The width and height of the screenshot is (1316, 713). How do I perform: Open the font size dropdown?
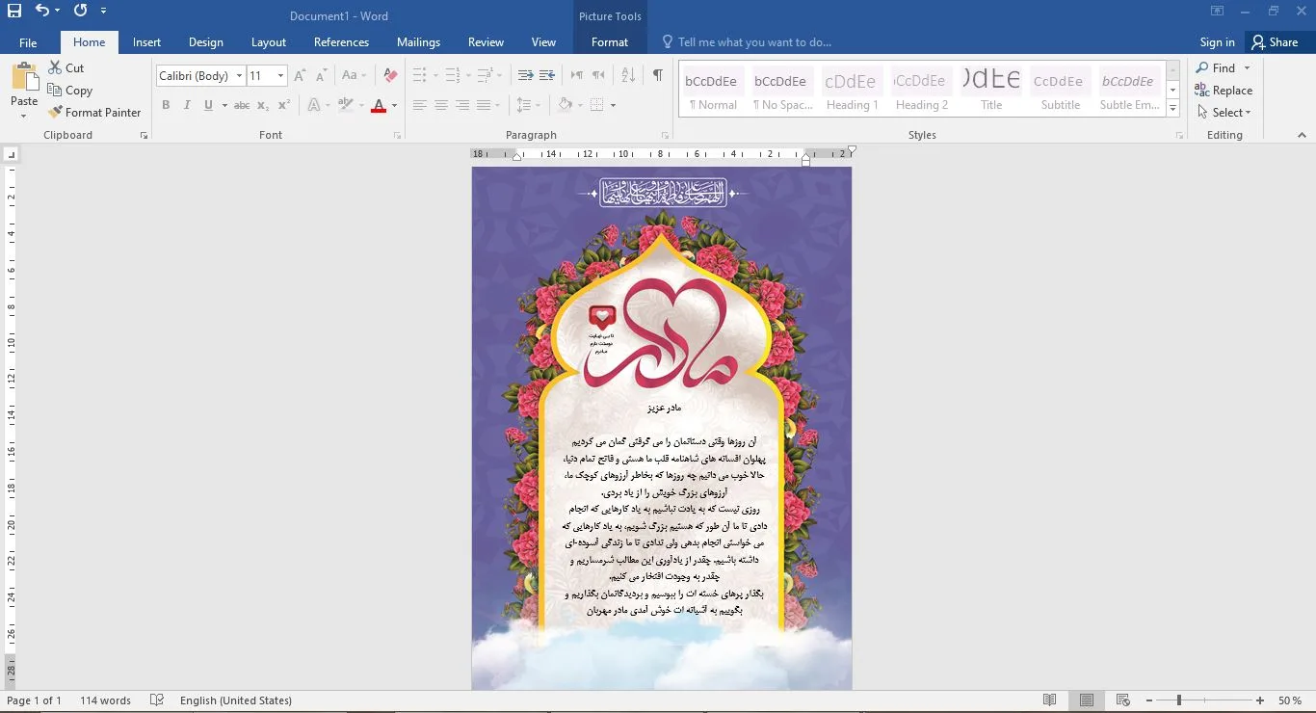coord(280,76)
